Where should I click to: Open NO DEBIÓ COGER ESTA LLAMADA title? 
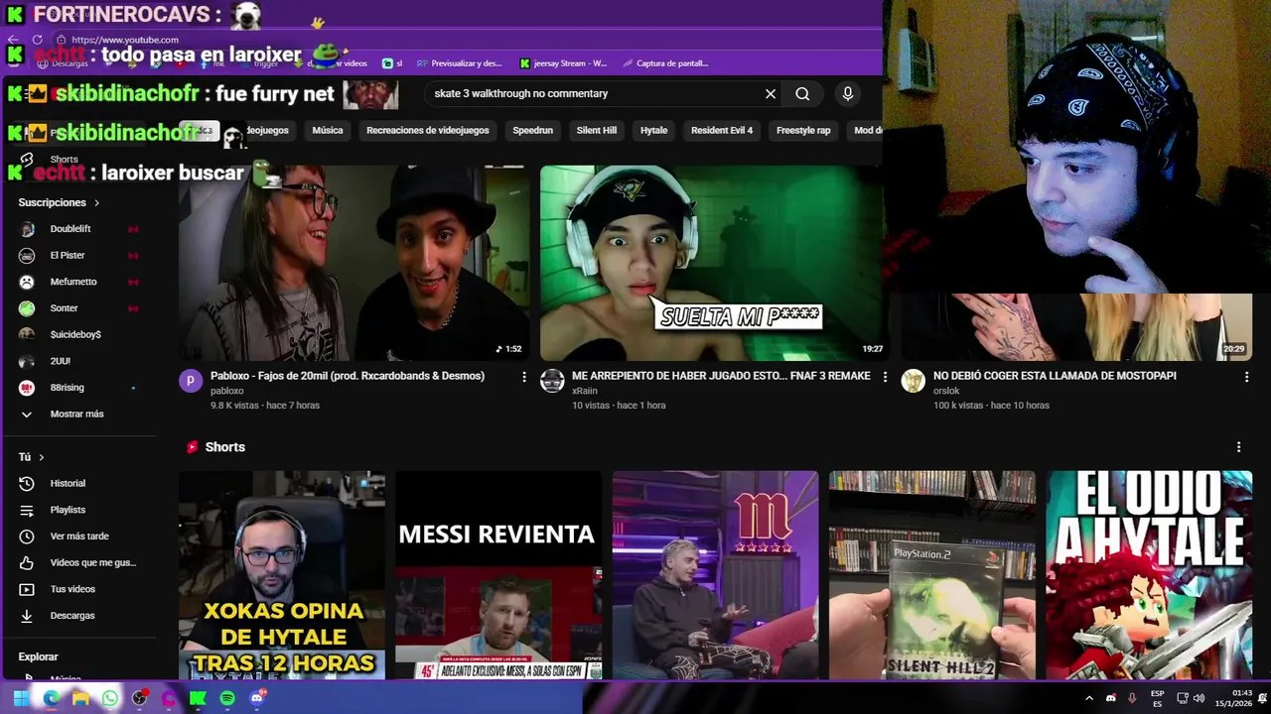click(x=1055, y=376)
